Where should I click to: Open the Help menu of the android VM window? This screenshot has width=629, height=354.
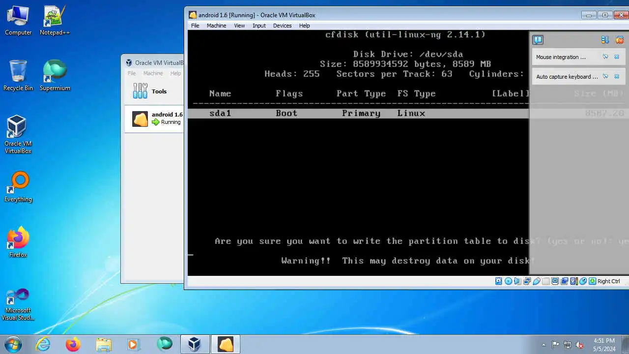[304, 26]
